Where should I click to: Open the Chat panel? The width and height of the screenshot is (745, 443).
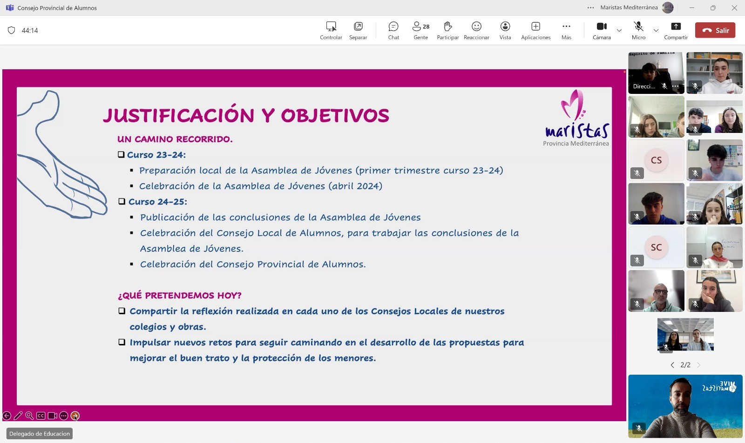(393, 31)
